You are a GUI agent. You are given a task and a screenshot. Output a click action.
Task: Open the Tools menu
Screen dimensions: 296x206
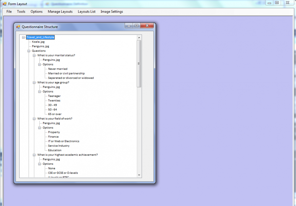coord(21,12)
